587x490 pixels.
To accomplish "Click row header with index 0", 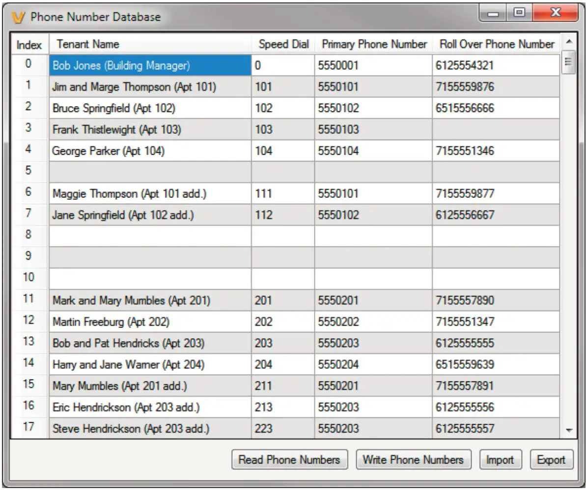I will point(29,65).
